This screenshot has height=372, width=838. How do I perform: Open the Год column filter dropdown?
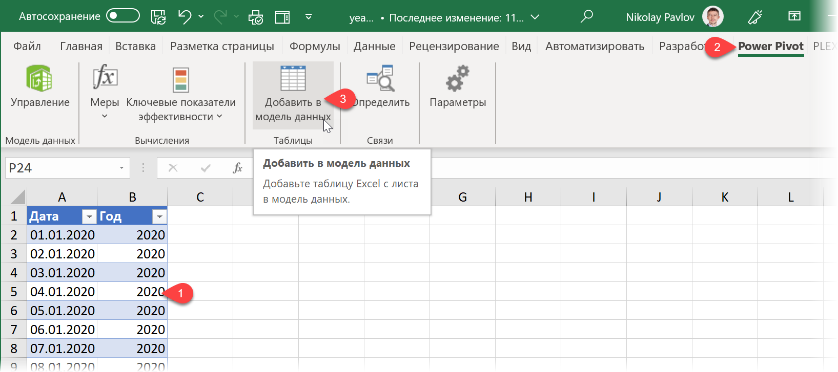(x=159, y=217)
